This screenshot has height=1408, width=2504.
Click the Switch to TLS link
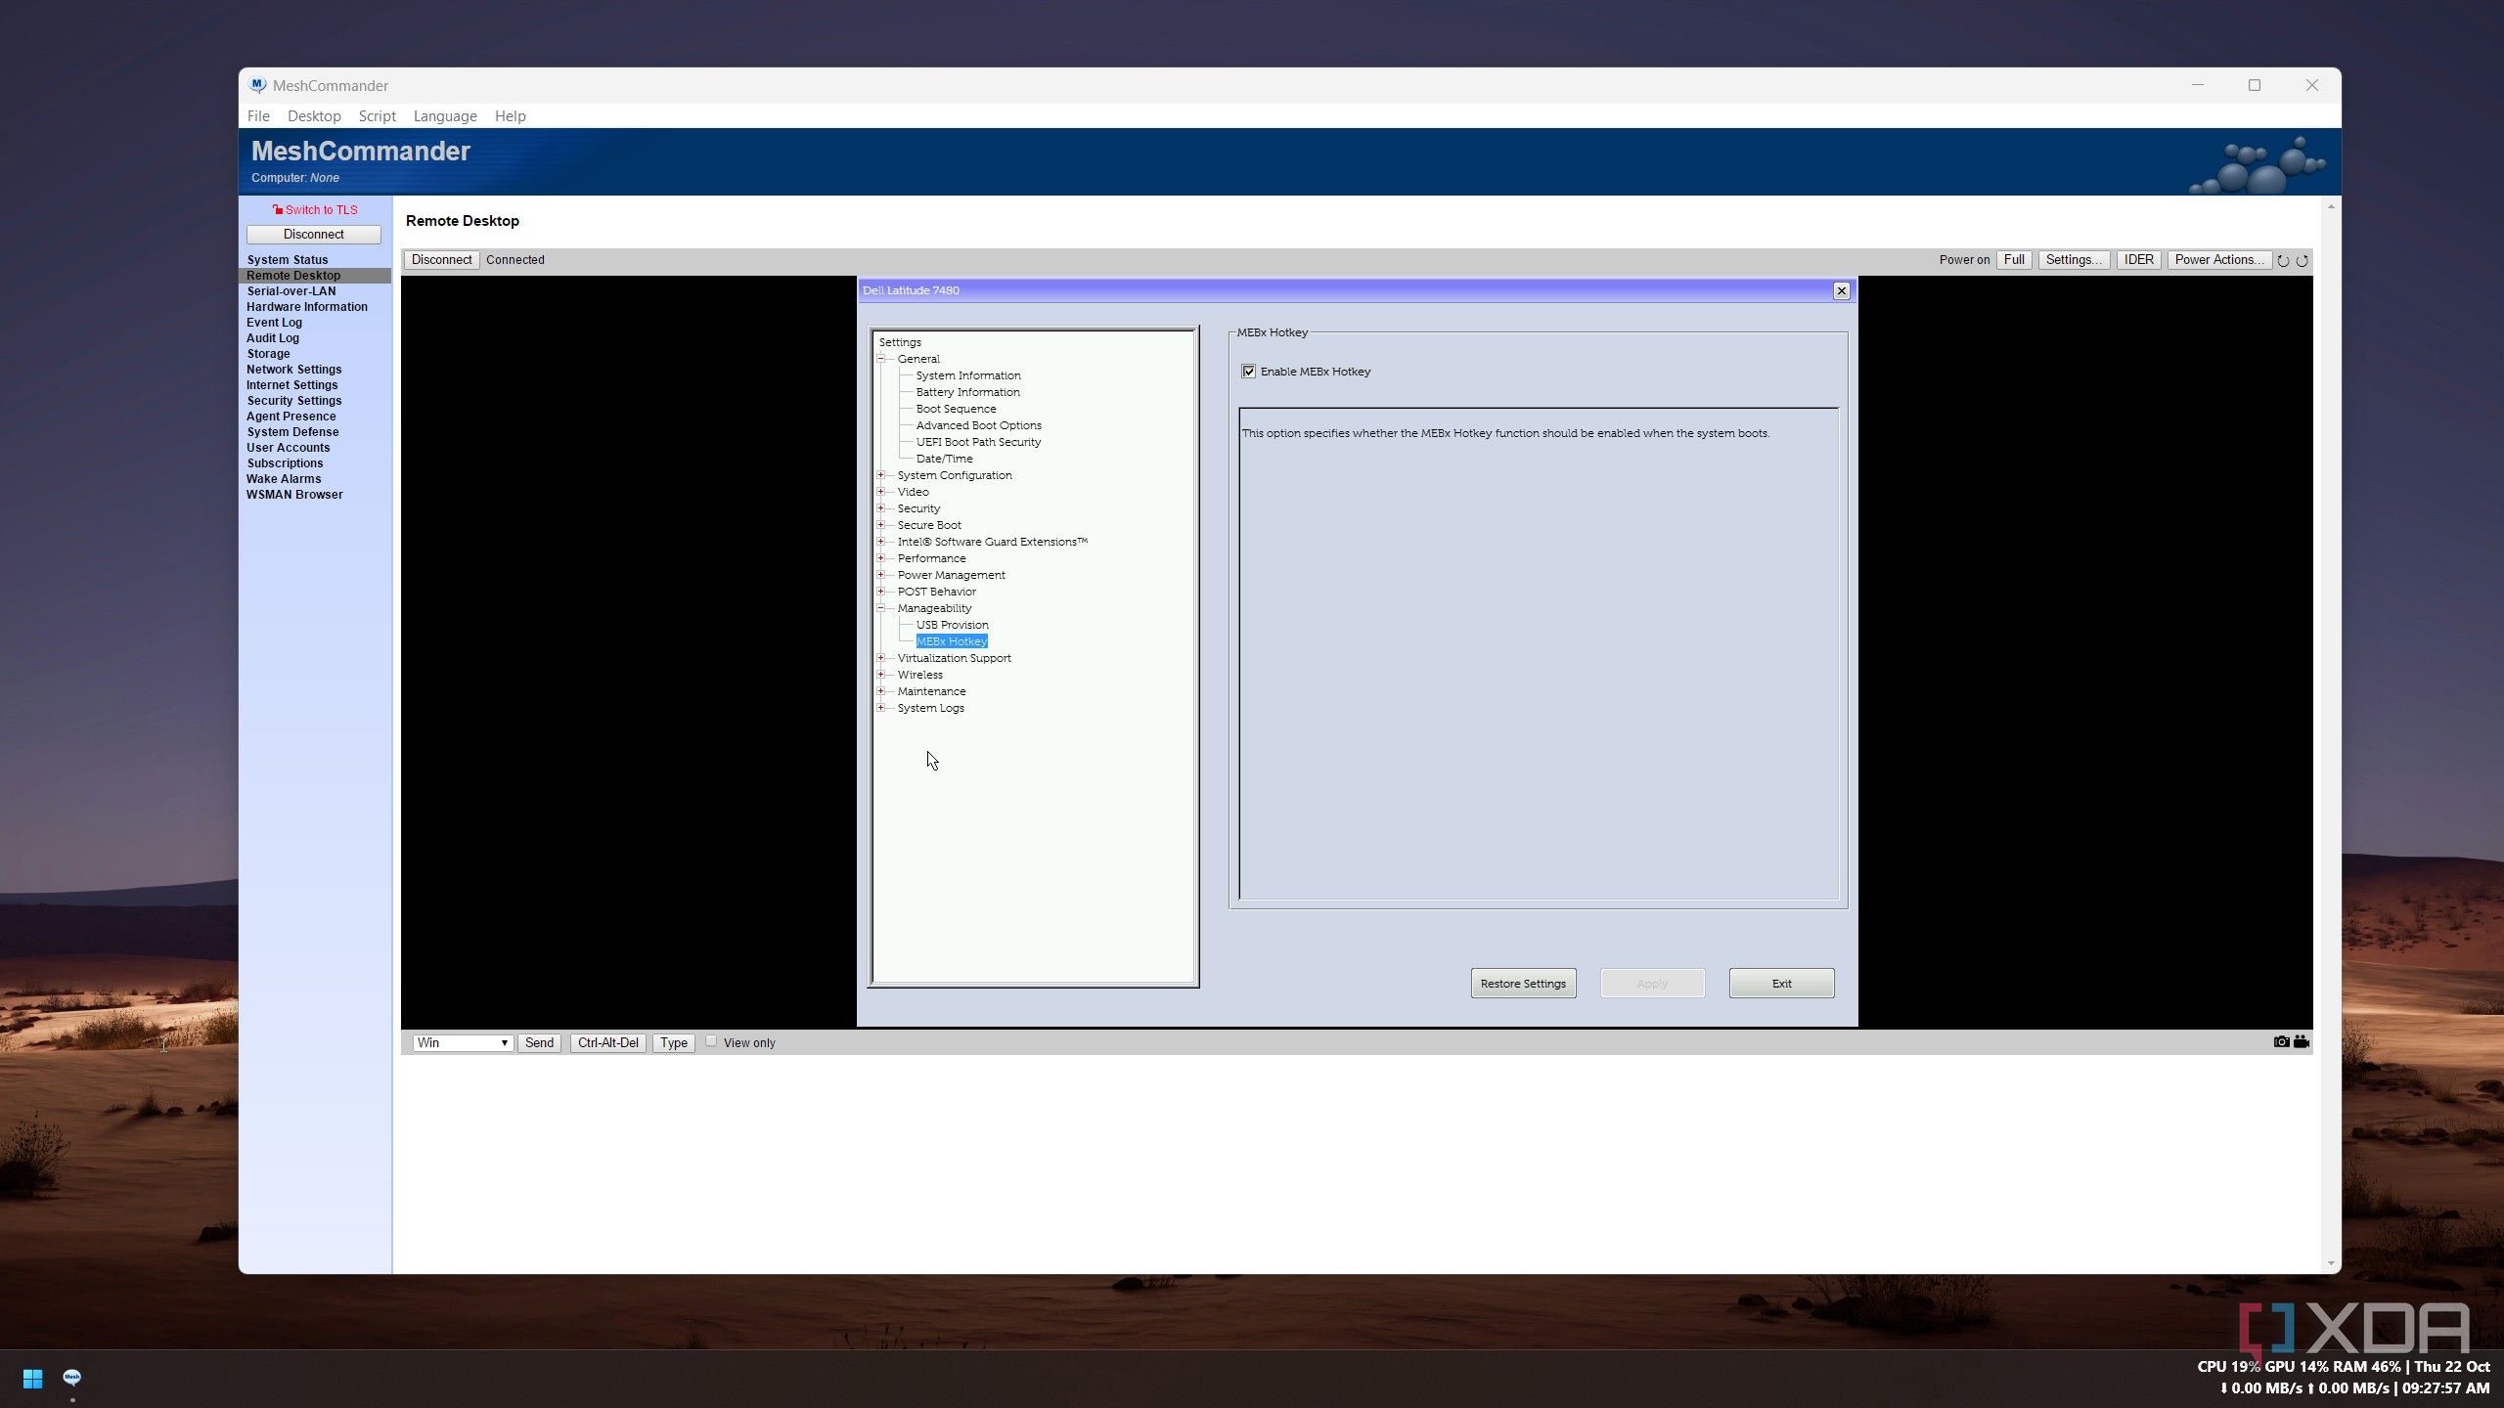coord(315,209)
